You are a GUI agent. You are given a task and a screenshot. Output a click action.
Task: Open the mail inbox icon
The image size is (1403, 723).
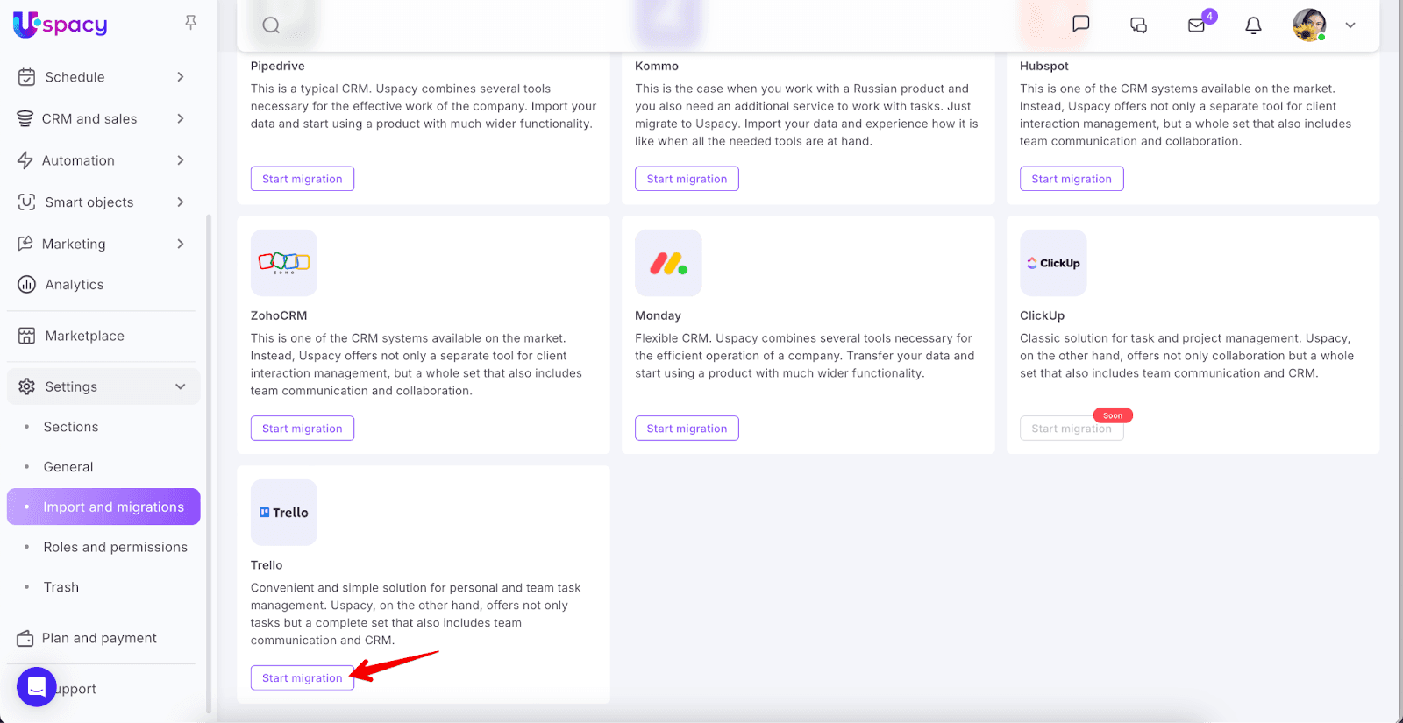[1197, 25]
